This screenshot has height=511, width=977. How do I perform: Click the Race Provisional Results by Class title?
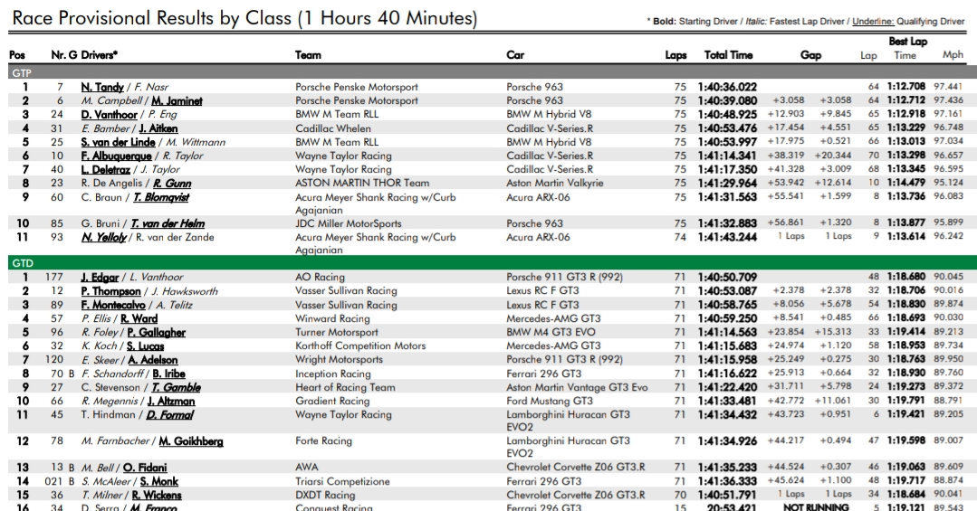(x=244, y=18)
